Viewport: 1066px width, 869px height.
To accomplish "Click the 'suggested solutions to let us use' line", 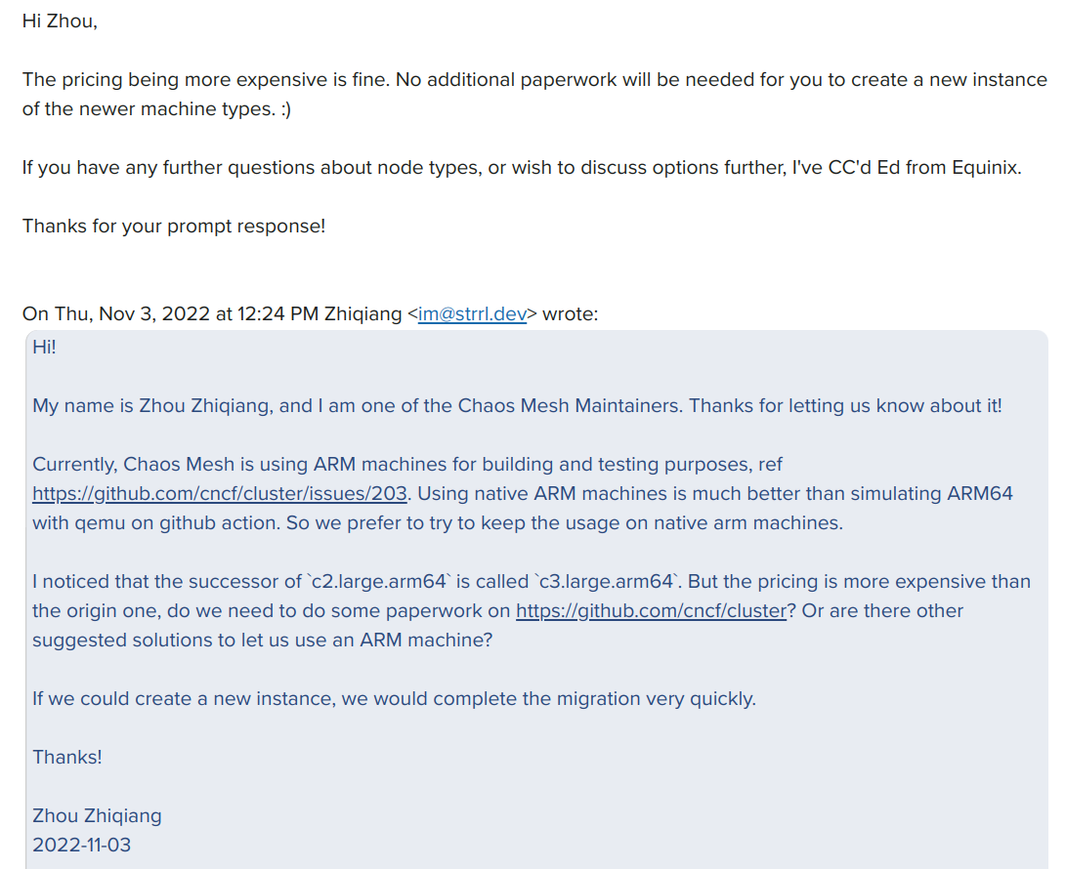I will 263,640.
